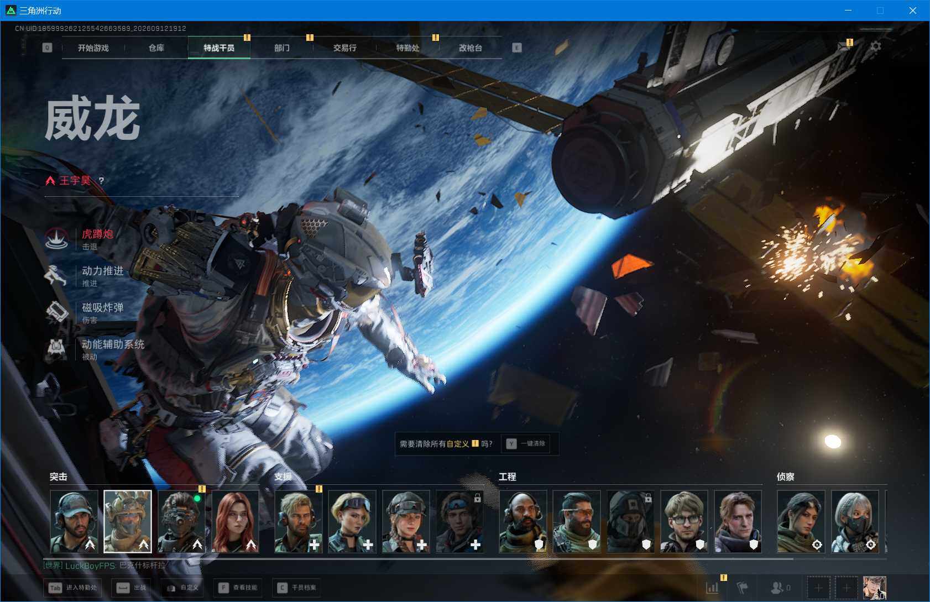
Task: Select the 特战干员 tab
Action: (219, 48)
